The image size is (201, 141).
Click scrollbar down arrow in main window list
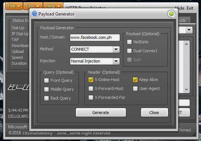click(187, 90)
